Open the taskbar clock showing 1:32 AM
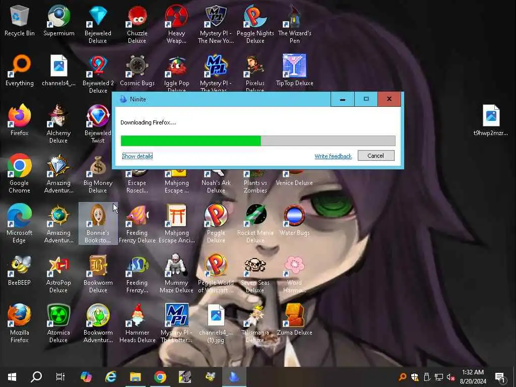516x387 pixels. point(473,377)
